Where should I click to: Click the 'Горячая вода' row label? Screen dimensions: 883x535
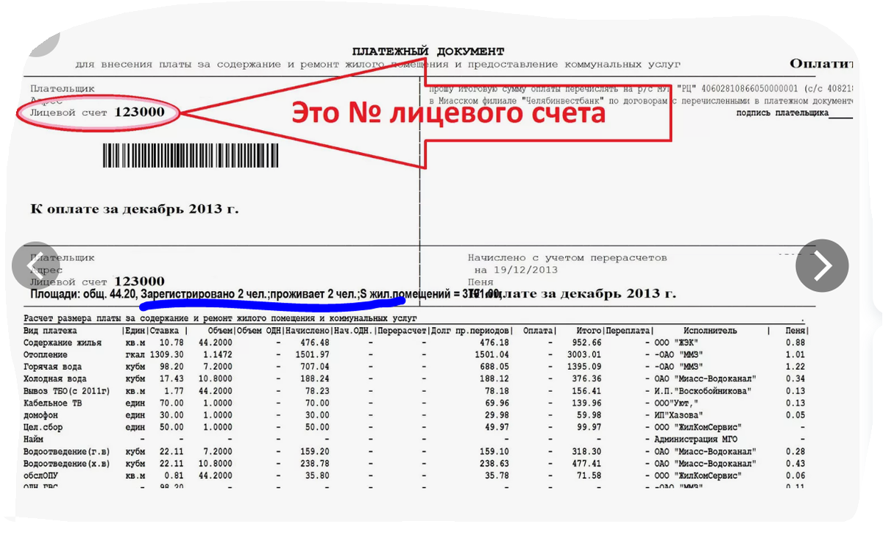click(x=53, y=367)
